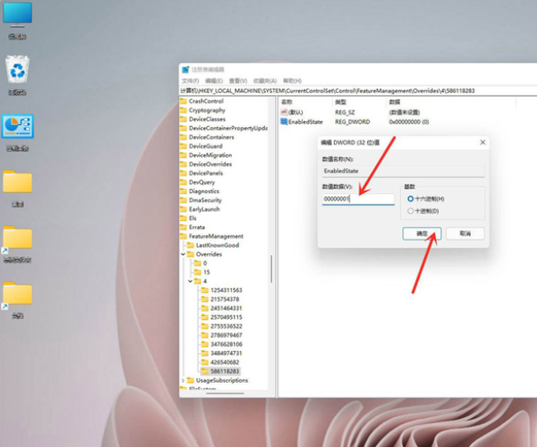
Task: Expand the UsageSubscriptions tree node
Action: pyautogui.click(x=183, y=380)
